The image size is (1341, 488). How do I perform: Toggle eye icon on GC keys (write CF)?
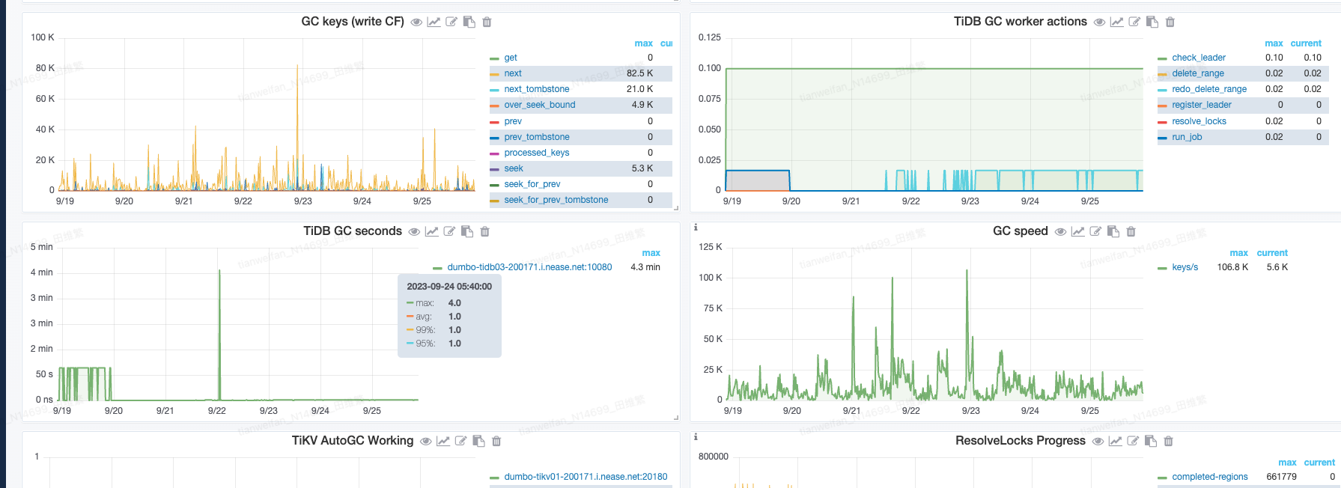[416, 22]
